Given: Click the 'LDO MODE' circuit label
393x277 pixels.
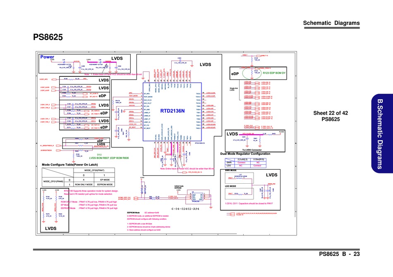Looking at the screenshot, I should [x=230, y=186].
